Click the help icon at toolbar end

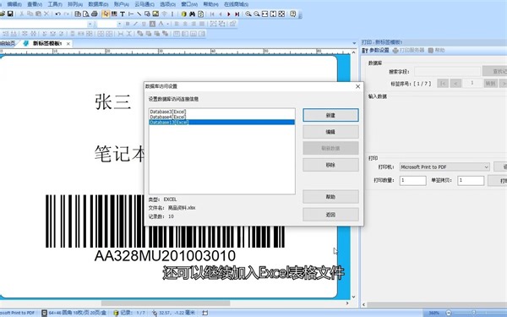(292, 14)
